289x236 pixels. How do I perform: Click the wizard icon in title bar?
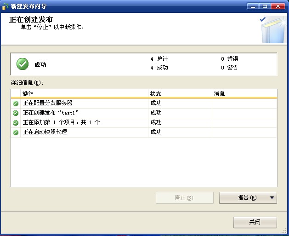point(5,6)
